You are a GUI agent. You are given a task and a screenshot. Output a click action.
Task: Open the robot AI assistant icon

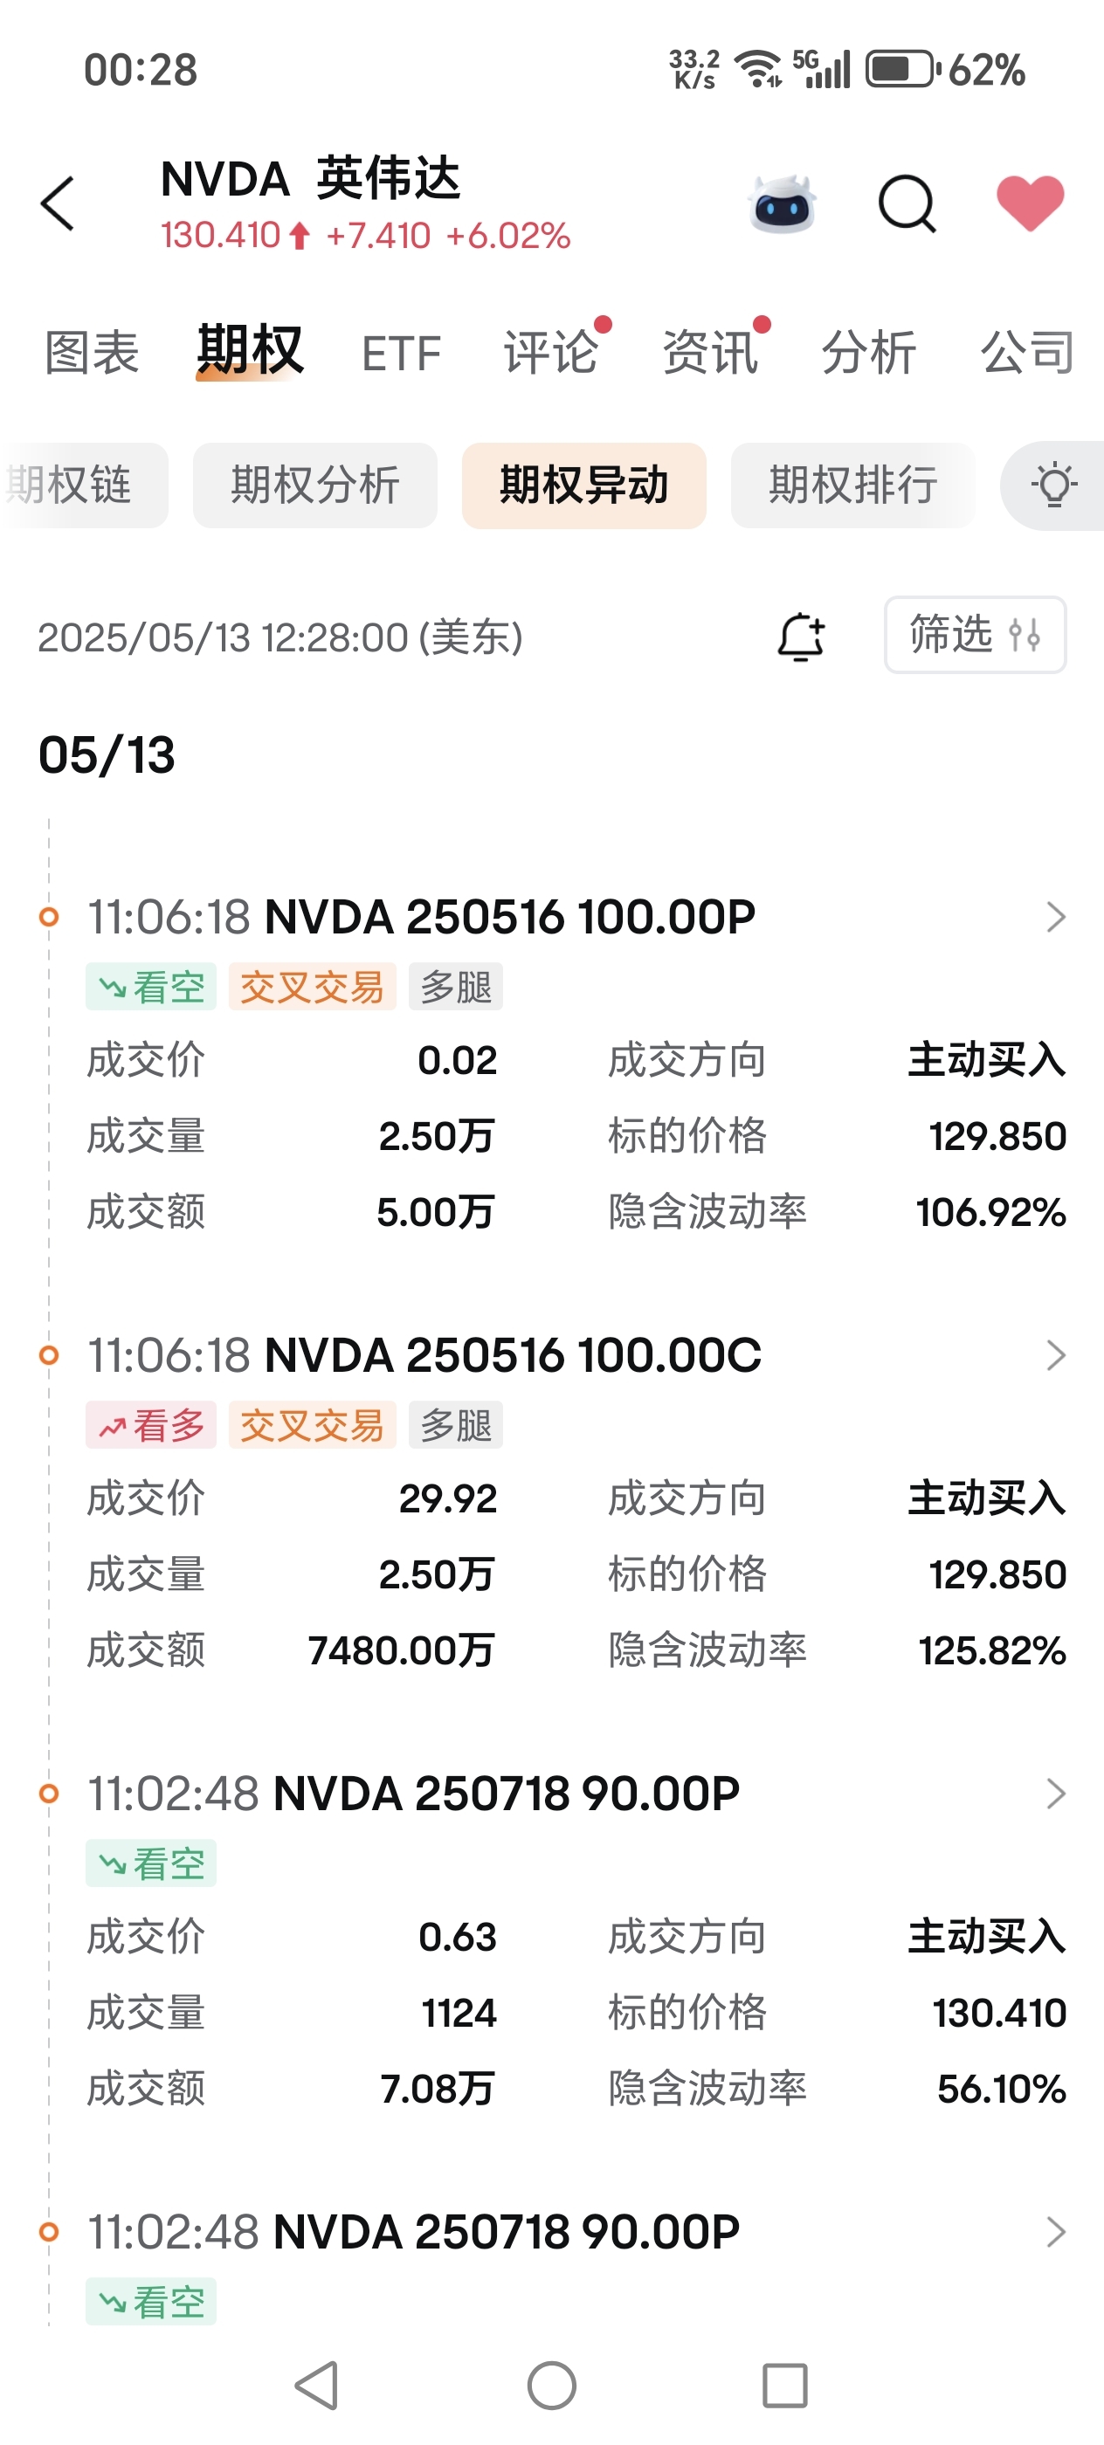783,203
